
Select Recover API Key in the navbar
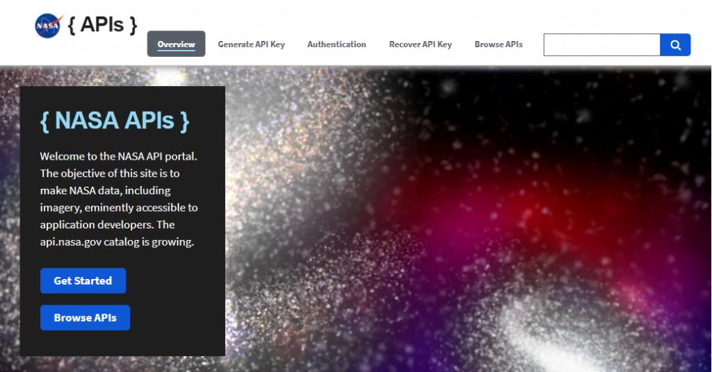[420, 44]
